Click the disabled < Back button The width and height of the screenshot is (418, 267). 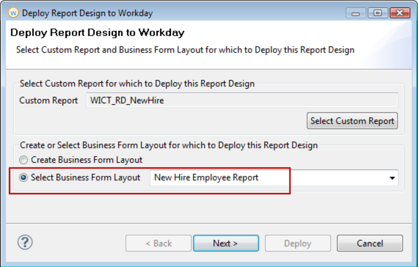pos(158,243)
